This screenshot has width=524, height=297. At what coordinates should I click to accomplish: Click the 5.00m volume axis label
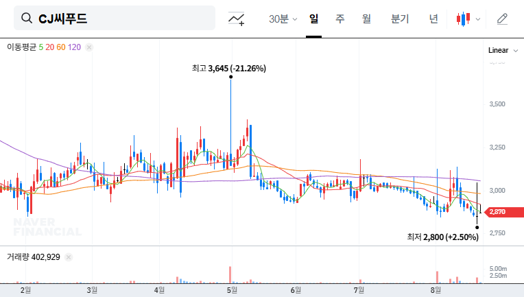(x=498, y=269)
